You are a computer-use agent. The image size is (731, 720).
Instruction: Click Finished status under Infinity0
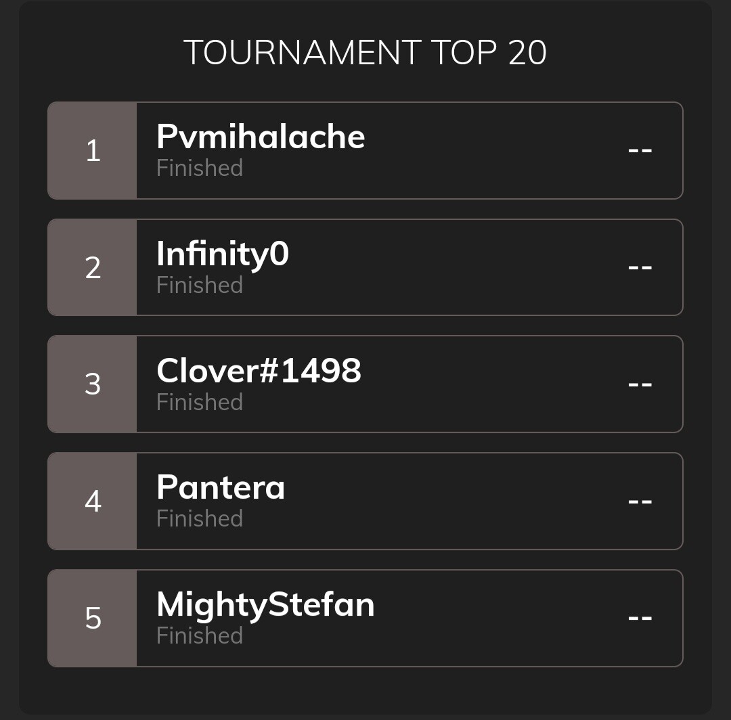click(200, 285)
